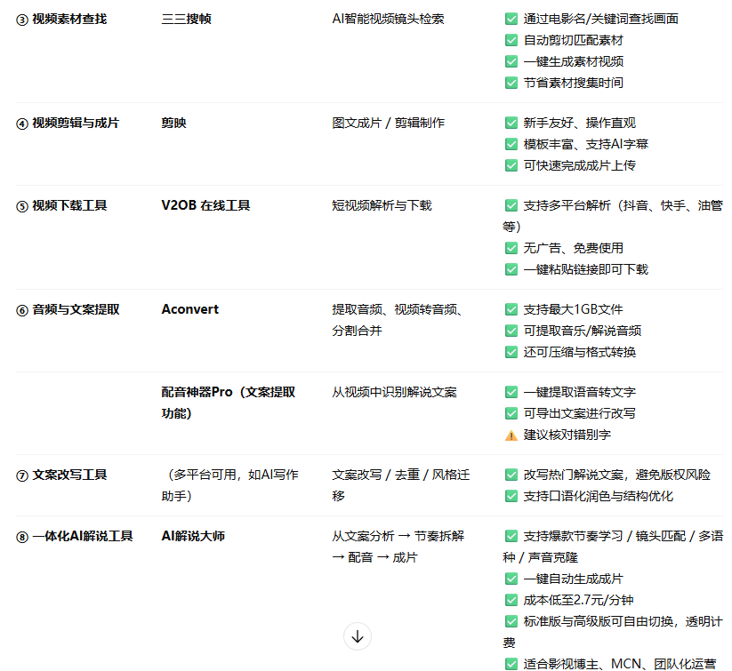Viewport: 732px width, 671px height.
Task: Click the description 从文案分析 → 节奏拆解
Action: [x=398, y=536]
